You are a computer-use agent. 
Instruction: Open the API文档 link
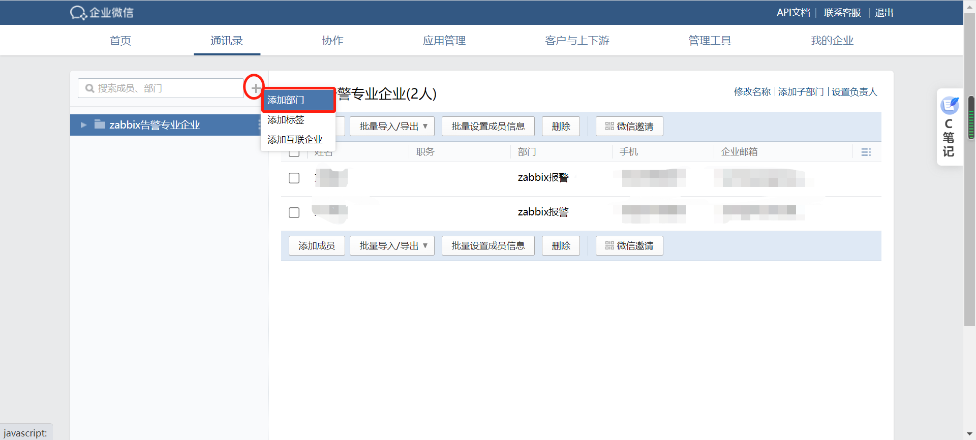(793, 13)
